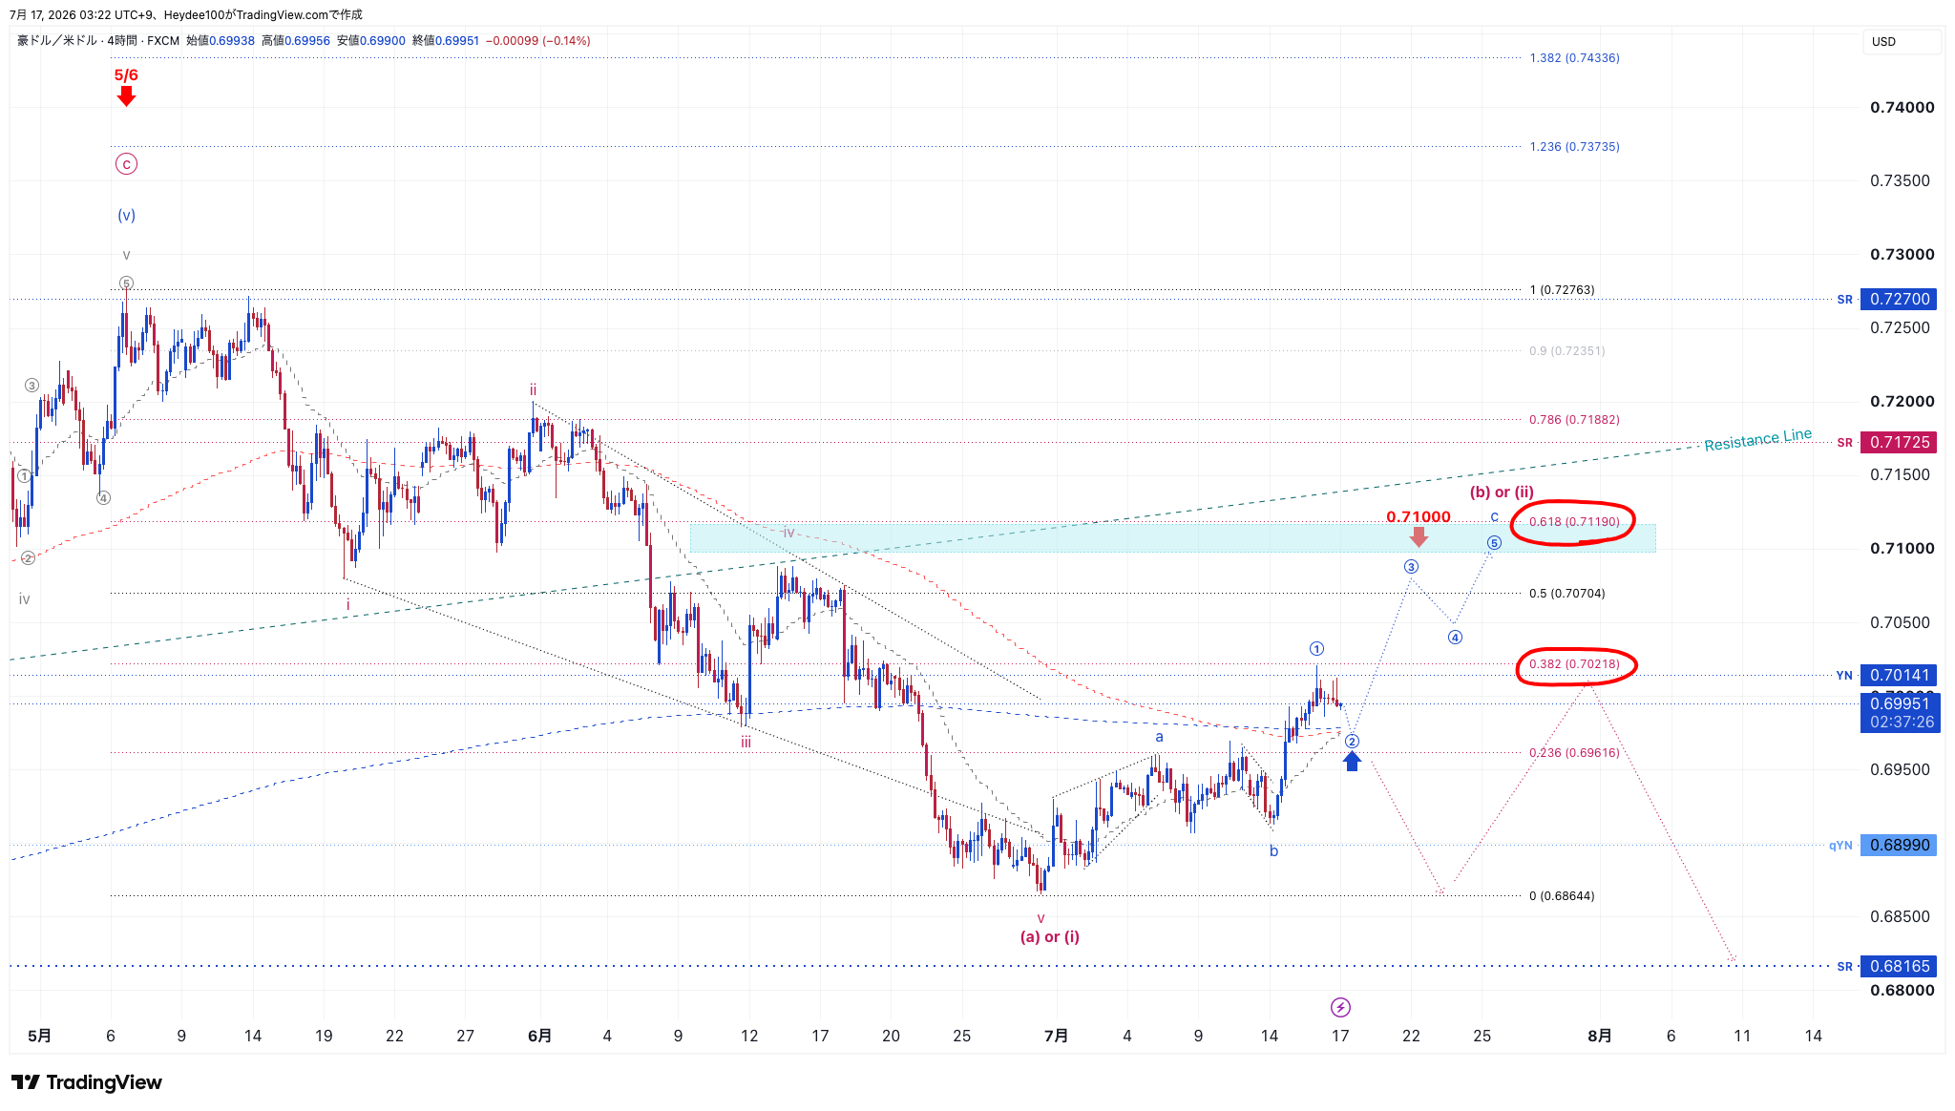Select the blue circled 5 wave marker
The width and height of the screenshot is (1955, 1111).
[x=1494, y=543]
